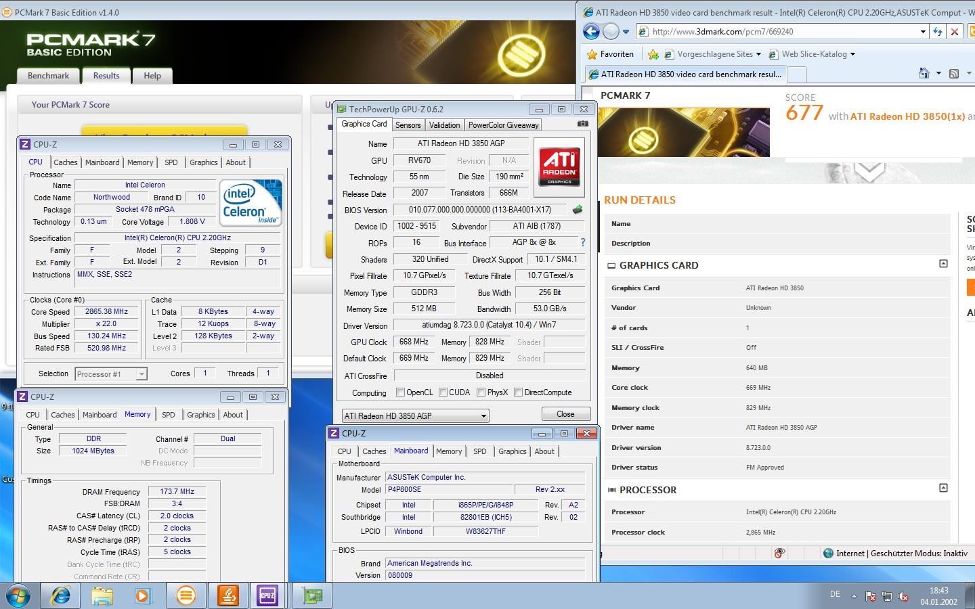Open SPD tab in the Mainboard CPU-Z window
This screenshot has height=609, width=975.
(480, 451)
